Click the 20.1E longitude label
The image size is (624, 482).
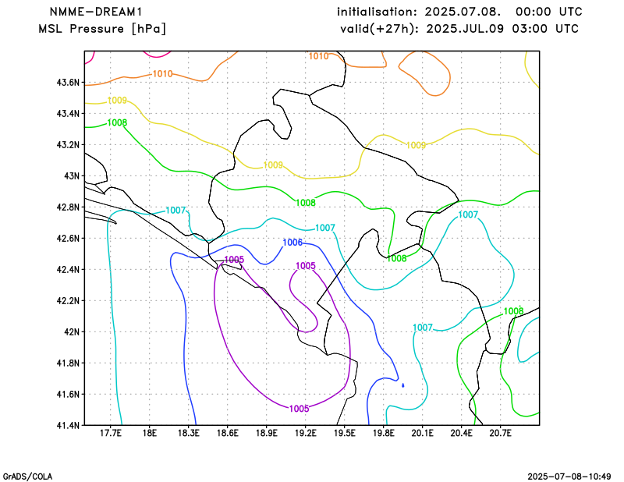tap(423, 433)
